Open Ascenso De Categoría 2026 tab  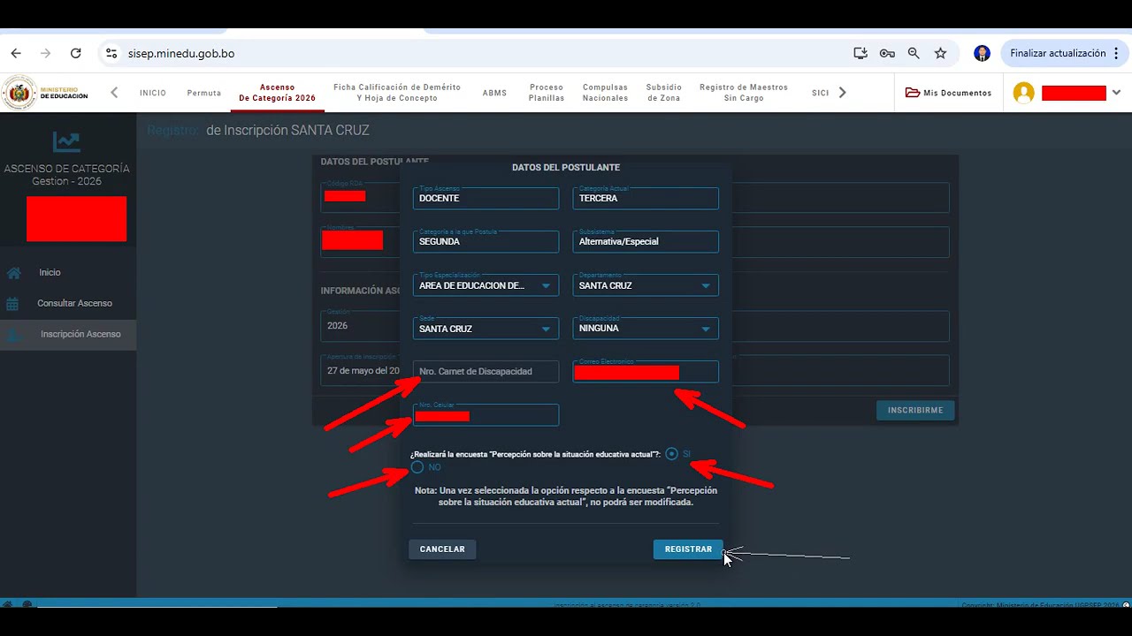[277, 93]
